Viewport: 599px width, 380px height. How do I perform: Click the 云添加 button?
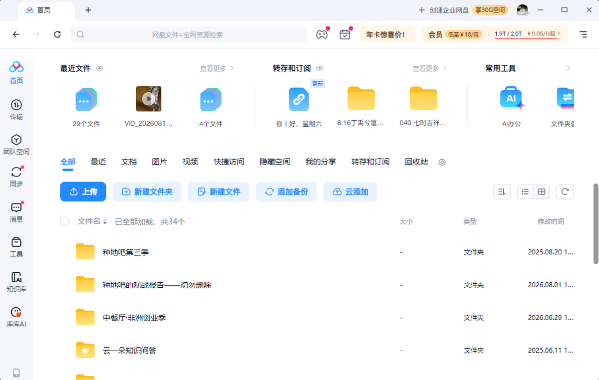point(350,191)
